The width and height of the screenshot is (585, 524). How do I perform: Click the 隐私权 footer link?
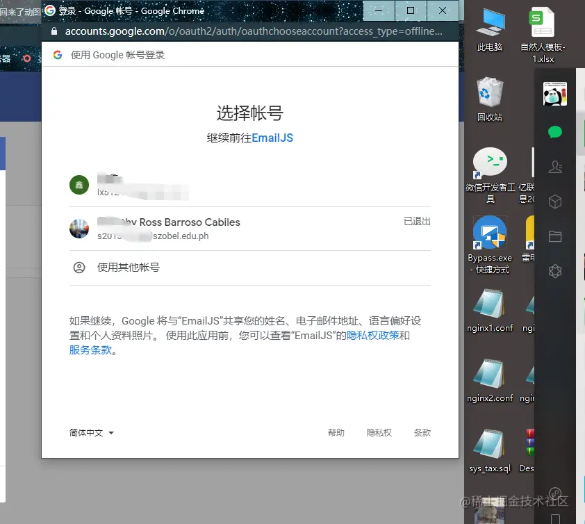pos(379,433)
